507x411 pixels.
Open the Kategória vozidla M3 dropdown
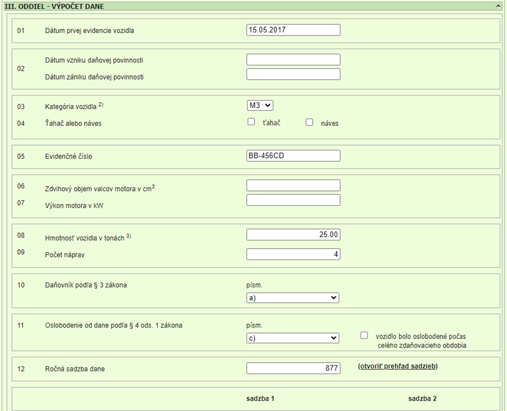pos(260,106)
